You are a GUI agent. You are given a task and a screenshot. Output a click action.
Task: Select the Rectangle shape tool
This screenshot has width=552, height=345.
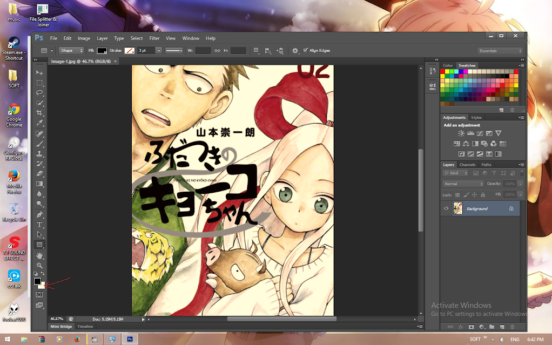39,245
